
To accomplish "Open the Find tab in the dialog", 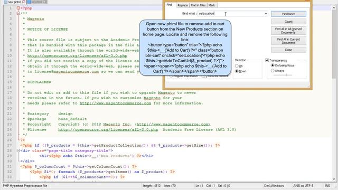I will coord(170,5).
